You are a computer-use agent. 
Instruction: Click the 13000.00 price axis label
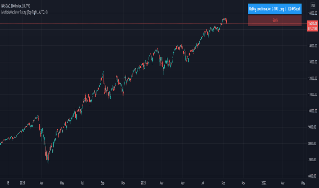312,62
